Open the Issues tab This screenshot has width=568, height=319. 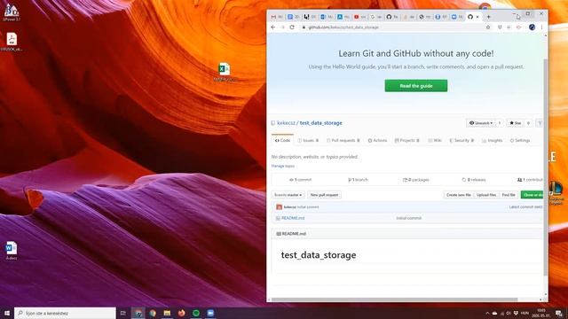(308, 140)
